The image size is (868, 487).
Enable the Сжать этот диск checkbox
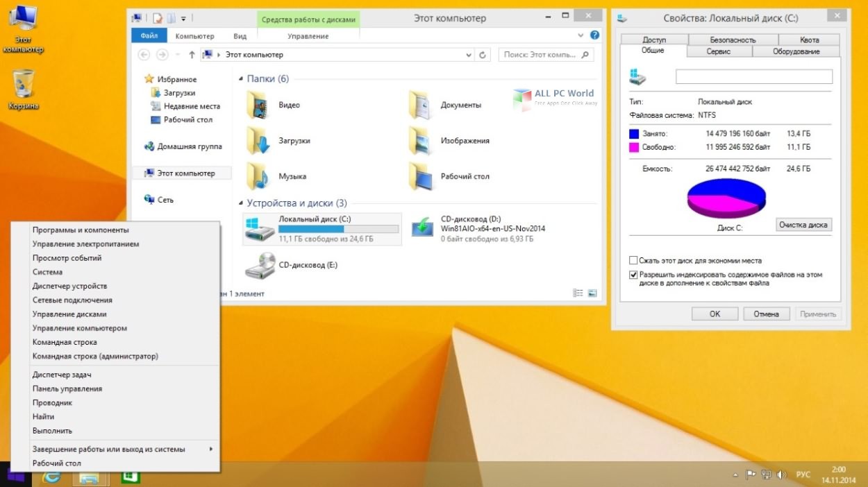click(x=633, y=261)
